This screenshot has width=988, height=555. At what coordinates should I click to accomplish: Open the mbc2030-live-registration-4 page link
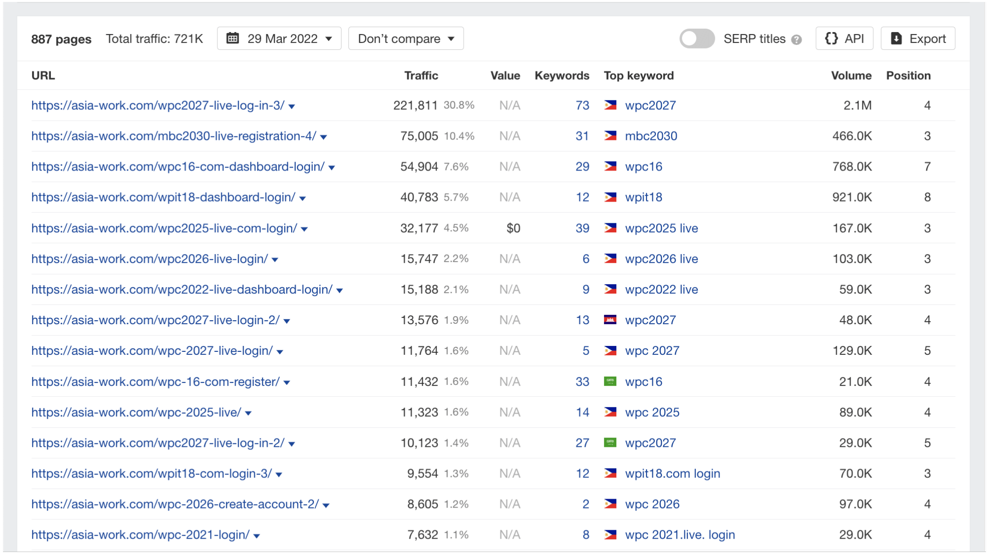click(173, 136)
